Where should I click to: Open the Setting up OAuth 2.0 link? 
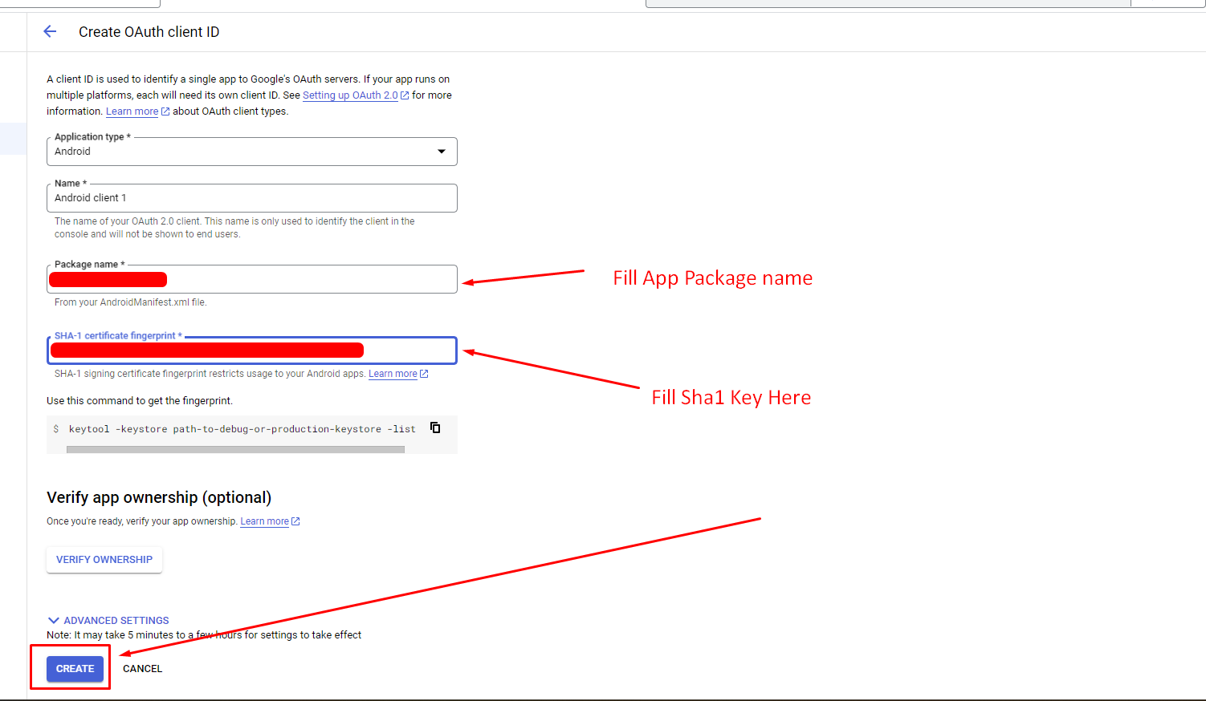[350, 95]
